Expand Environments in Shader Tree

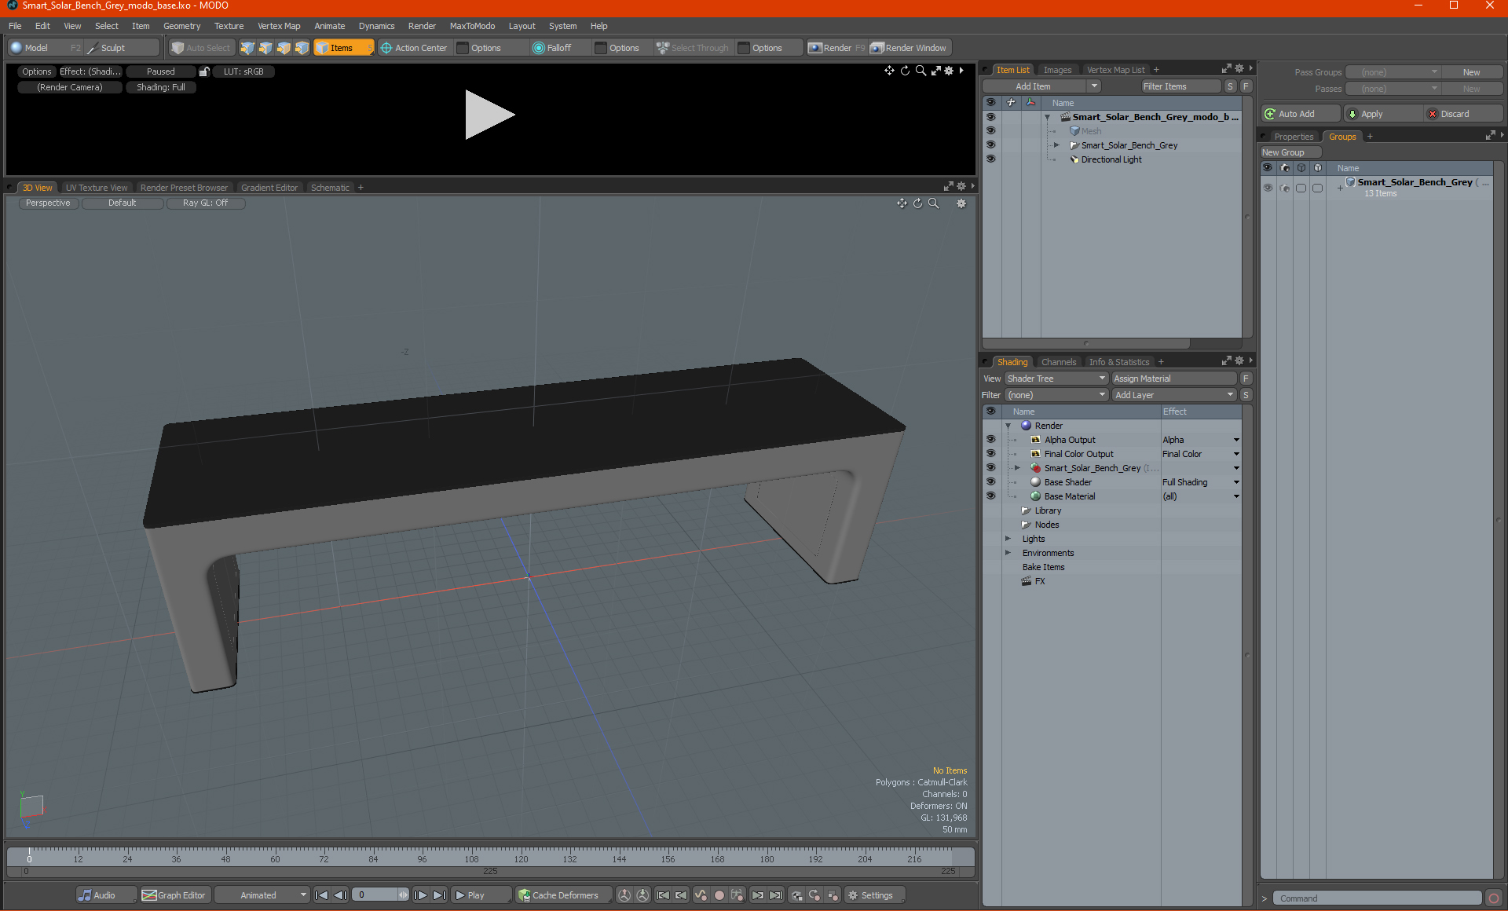[x=1008, y=553]
